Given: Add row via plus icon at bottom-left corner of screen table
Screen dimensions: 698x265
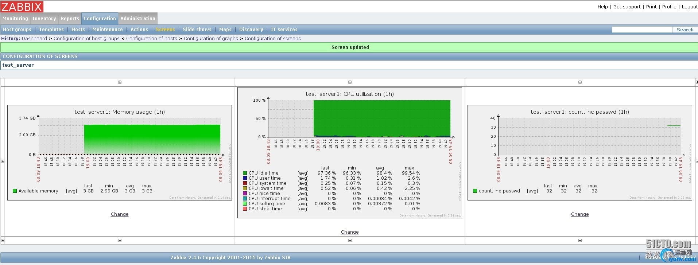Looking at the screenshot, I should coord(3,241).
